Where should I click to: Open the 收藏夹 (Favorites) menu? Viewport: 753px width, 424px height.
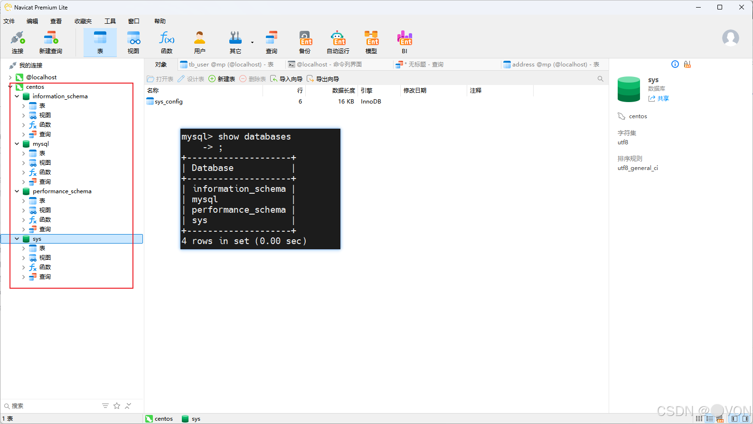[83, 21]
